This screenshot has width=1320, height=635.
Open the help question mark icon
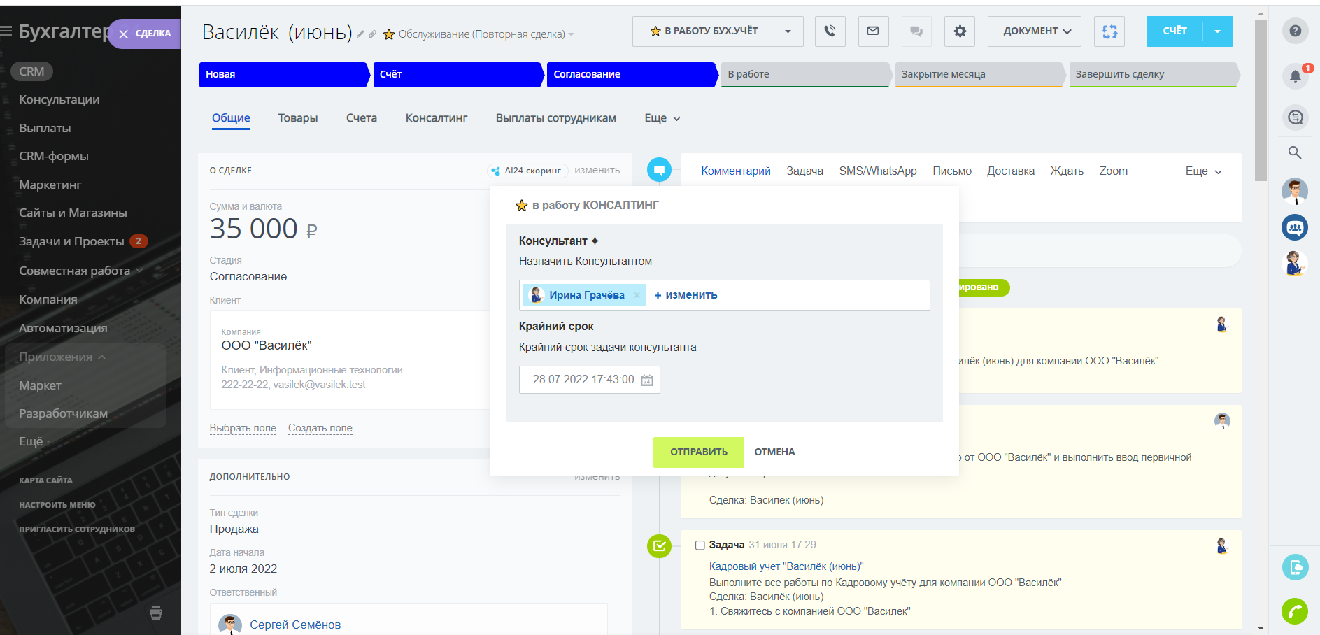click(x=1295, y=31)
